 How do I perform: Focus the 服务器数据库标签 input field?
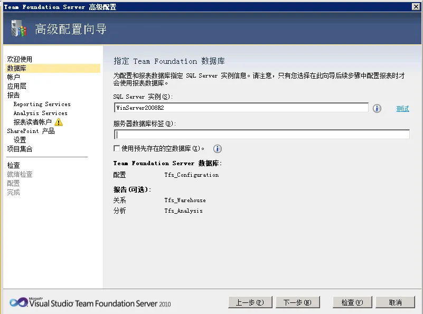262,135
